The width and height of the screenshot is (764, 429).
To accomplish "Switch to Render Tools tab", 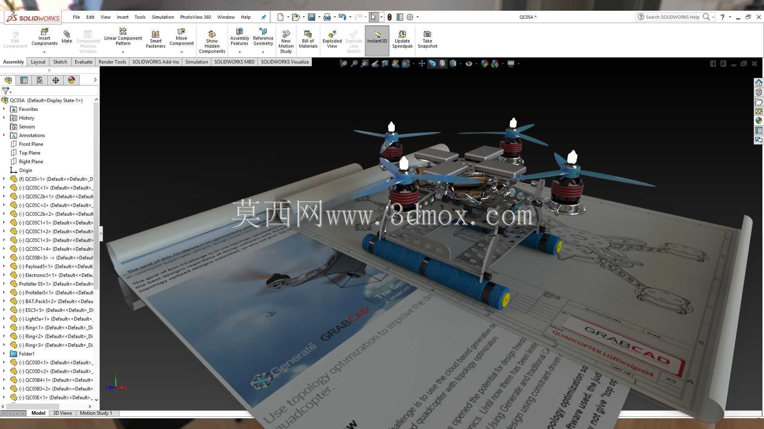I will (x=112, y=62).
